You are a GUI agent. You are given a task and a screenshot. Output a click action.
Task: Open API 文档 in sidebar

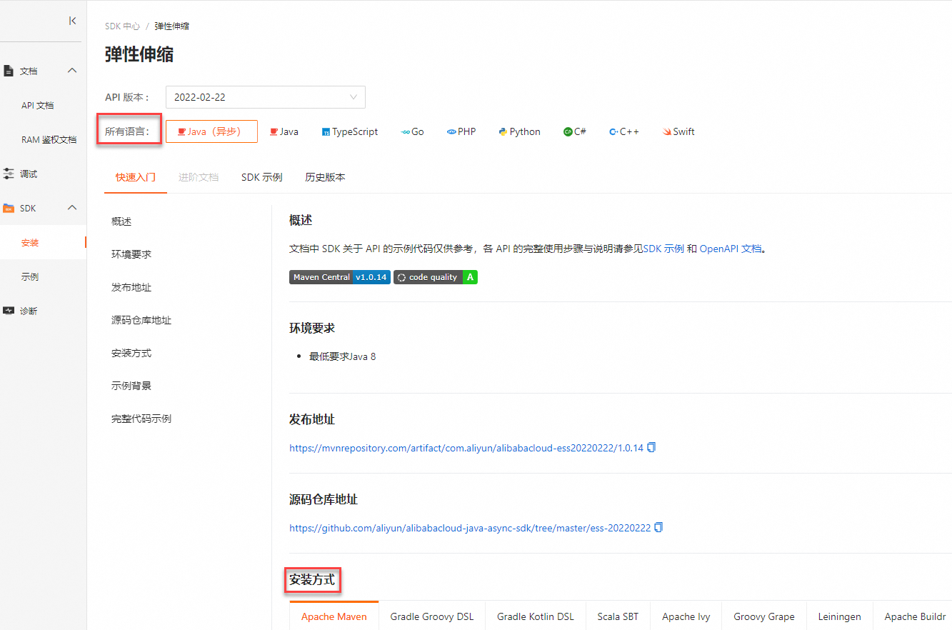[37, 105]
